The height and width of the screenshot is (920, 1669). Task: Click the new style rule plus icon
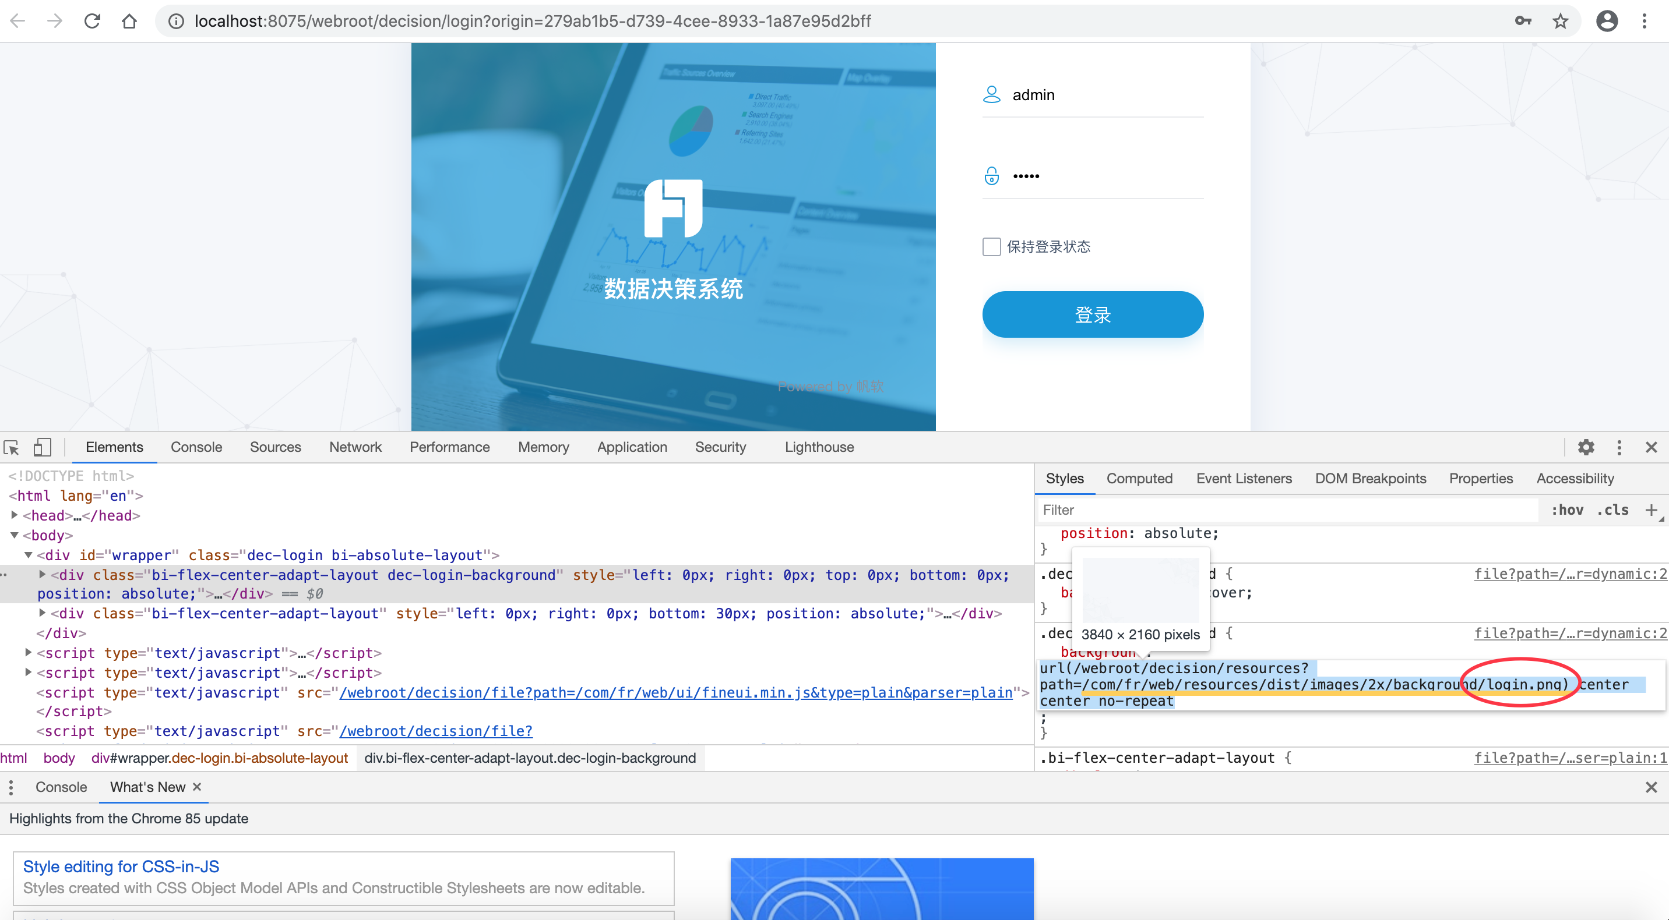point(1651,510)
